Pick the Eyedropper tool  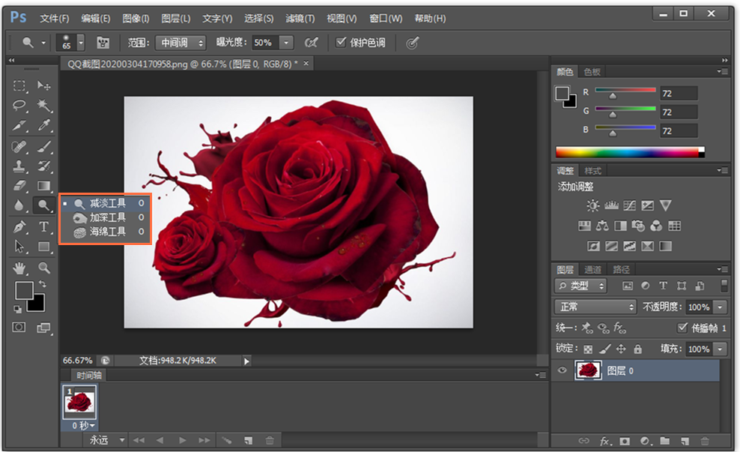pyautogui.click(x=44, y=125)
